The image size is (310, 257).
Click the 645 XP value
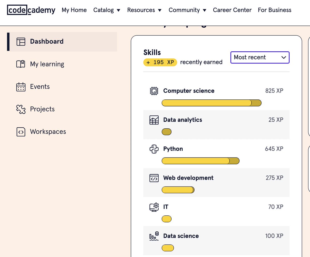tap(274, 149)
